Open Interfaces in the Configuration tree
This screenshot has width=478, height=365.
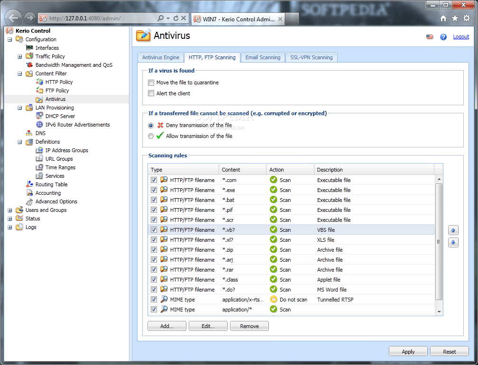(x=47, y=48)
